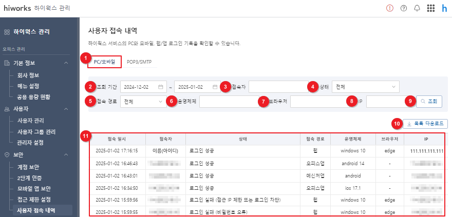The width and height of the screenshot is (452, 217).
Task: Click the 목록 다운로드 button
Action: click(x=425, y=124)
